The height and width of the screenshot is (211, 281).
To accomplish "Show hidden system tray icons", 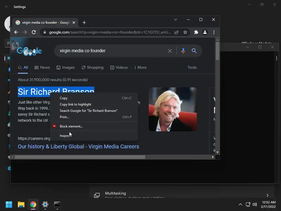I will pos(240,204).
